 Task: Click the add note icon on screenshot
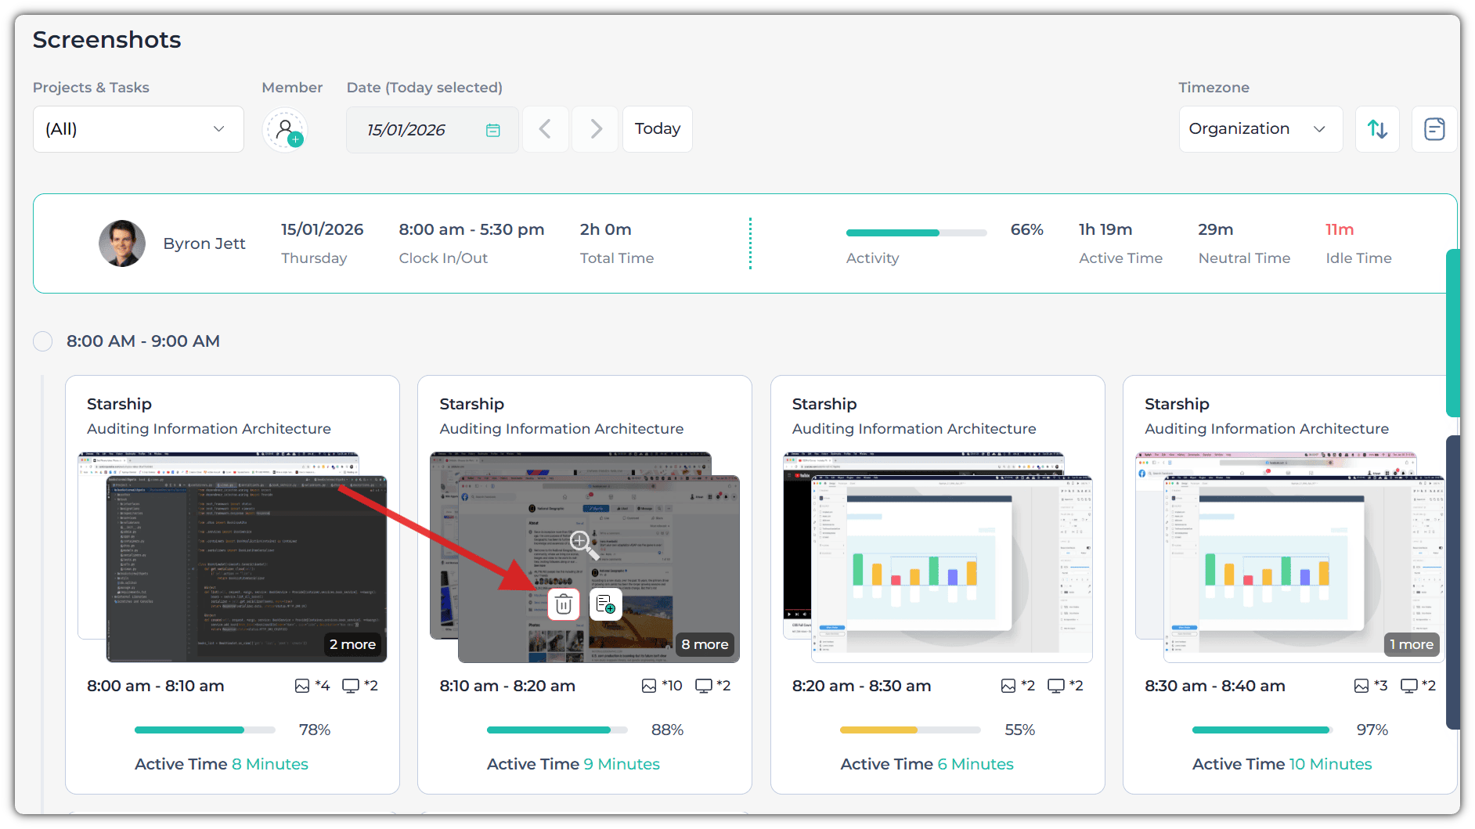605,604
